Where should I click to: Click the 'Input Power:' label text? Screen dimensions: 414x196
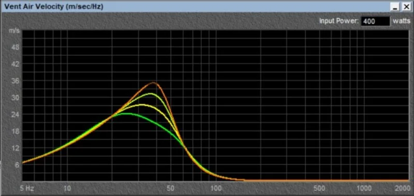(x=339, y=21)
